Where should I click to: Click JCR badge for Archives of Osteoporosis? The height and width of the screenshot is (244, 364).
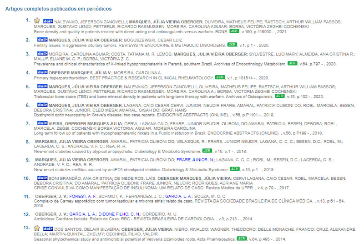click(280, 96)
